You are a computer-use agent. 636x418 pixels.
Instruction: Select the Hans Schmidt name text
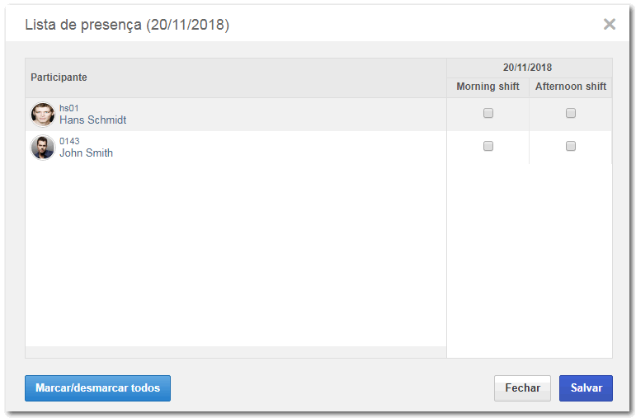coord(93,120)
